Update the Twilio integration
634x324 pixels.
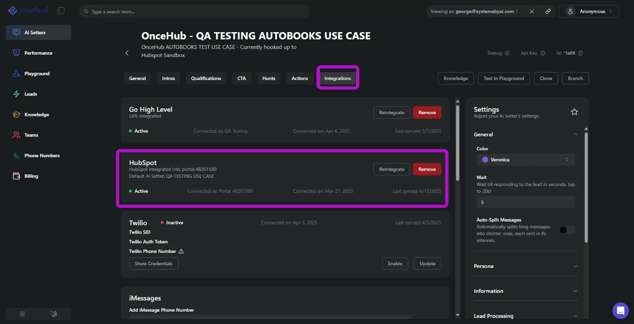pyautogui.click(x=427, y=263)
